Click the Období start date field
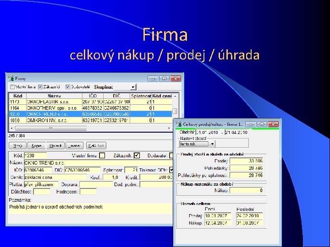Viewport: 330px width, 247px height. click(x=207, y=132)
